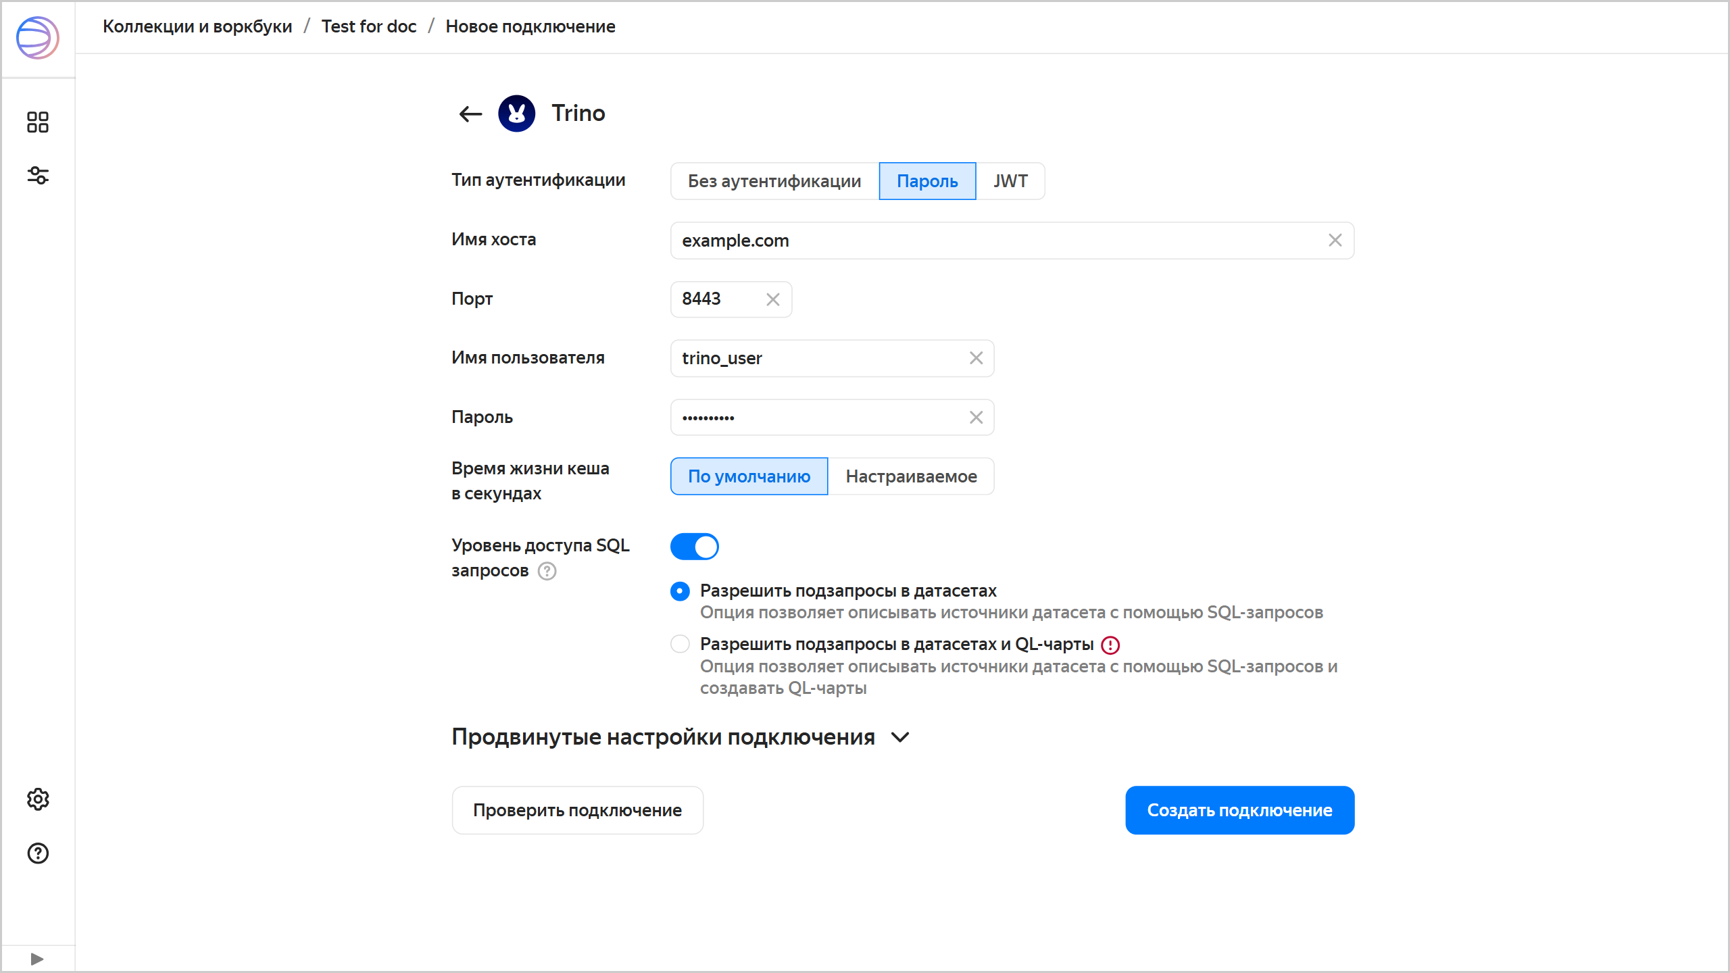Click red warning icon beside QL-charts option
Viewport: 1730px width, 973px height.
click(1110, 645)
